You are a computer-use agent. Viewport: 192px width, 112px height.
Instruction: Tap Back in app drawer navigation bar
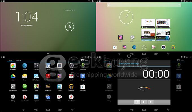coord(36,110)
